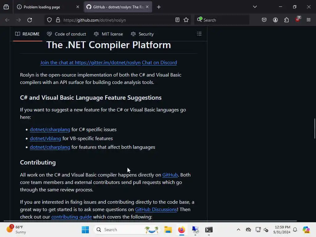Screen dimensions: 316x237
Task: Open the contributing guide link
Action: (x=72, y=217)
